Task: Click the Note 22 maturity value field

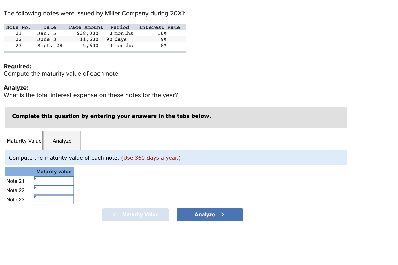Action: pos(54,190)
